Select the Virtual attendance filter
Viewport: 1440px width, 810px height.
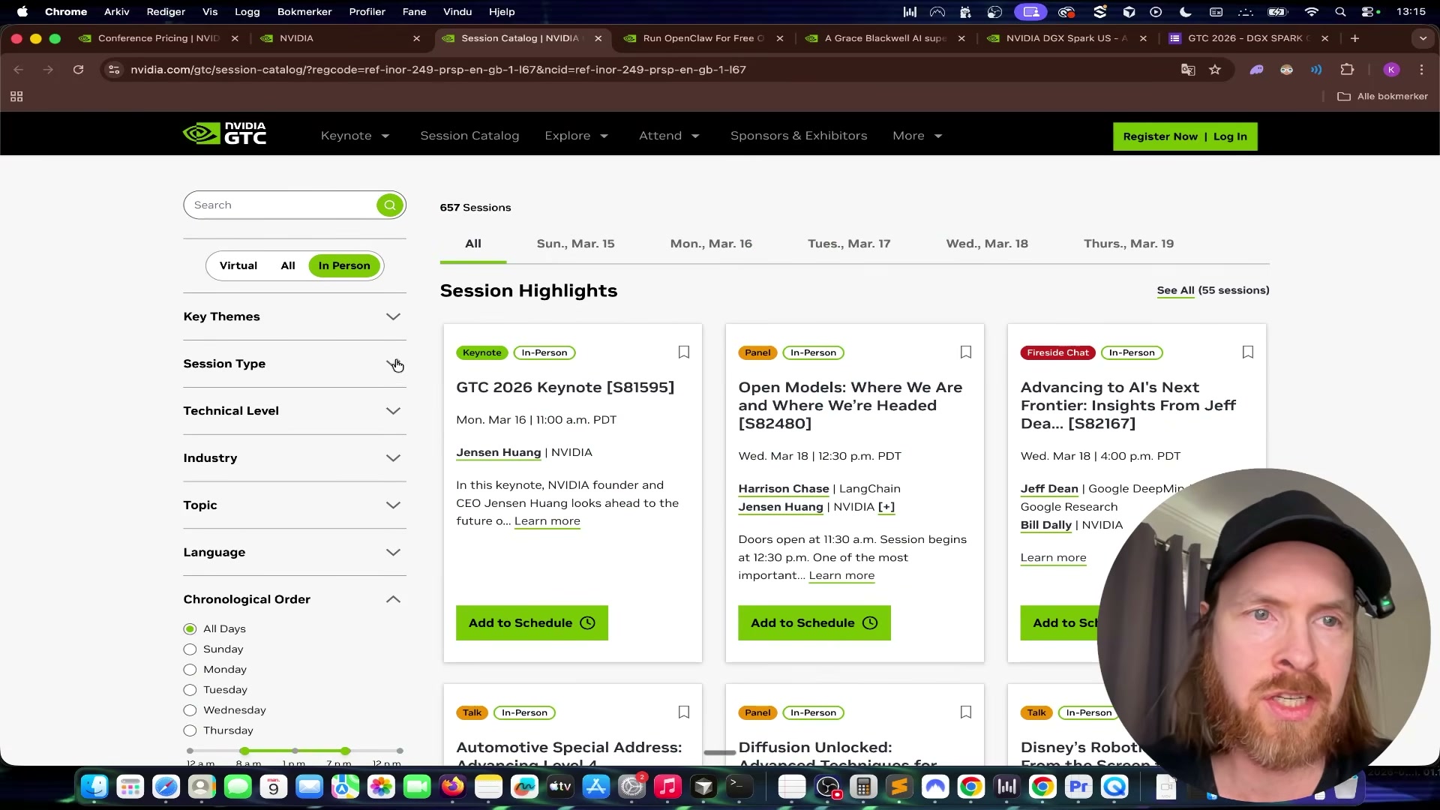(x=238, y=265)
